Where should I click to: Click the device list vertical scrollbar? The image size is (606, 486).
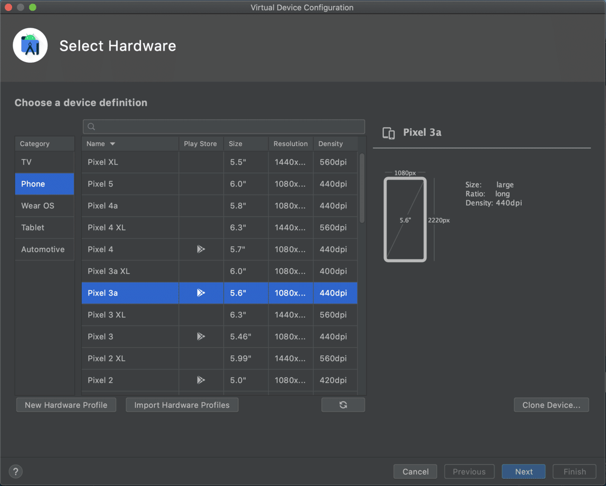pos(362,188)
